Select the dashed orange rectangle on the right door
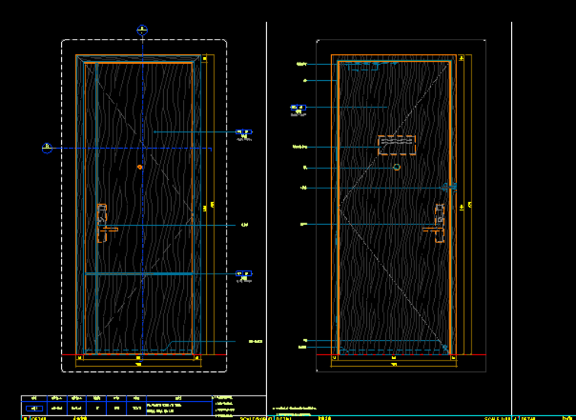This screenshot has width=576, height=420. coord(397,146)
